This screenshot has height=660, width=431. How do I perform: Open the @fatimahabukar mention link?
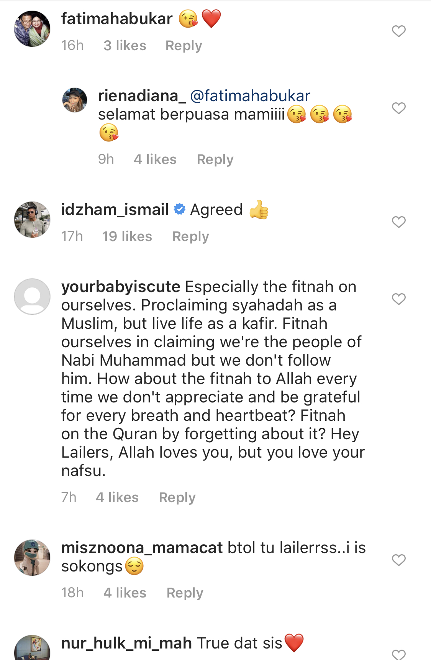[250, 96]
